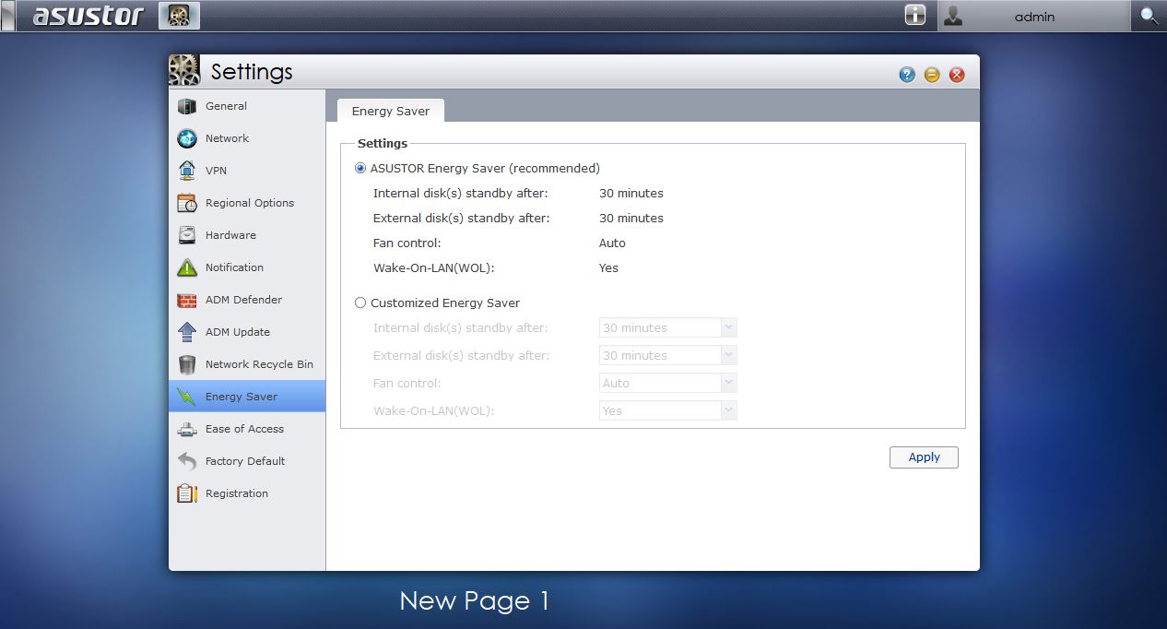Open help with the blue question icon
Image resolution: width=1167 pixels, height=629 pixels.
point(907,75)
